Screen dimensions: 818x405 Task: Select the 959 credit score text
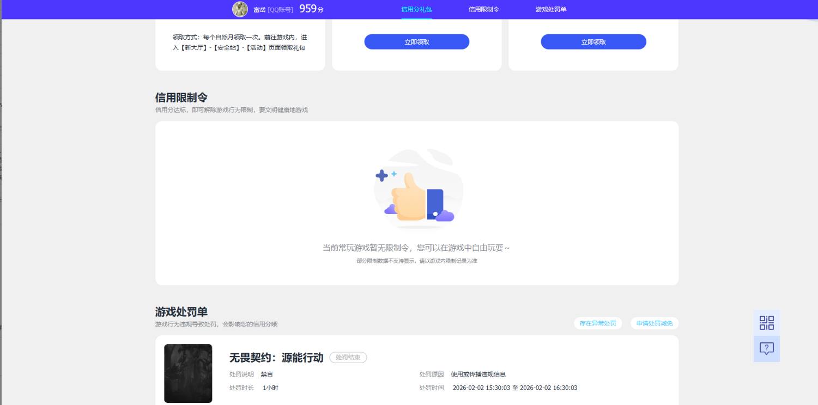tap(308, 9)
